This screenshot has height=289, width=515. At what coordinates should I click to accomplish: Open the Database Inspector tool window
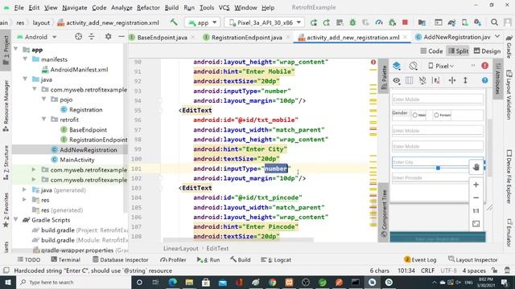click(x=120, y=259)
